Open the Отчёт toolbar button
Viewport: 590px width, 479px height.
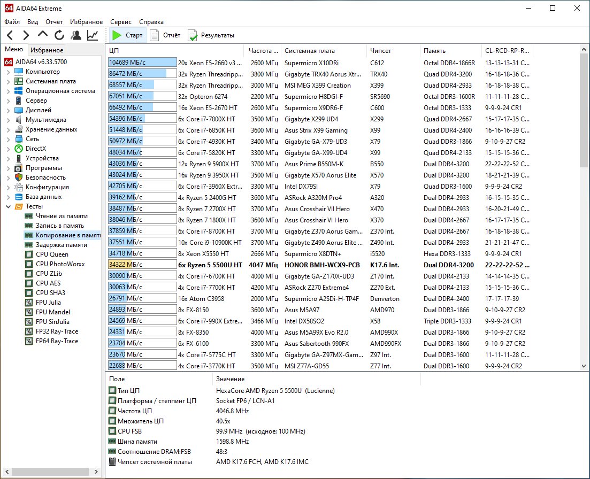pos(165,35)
